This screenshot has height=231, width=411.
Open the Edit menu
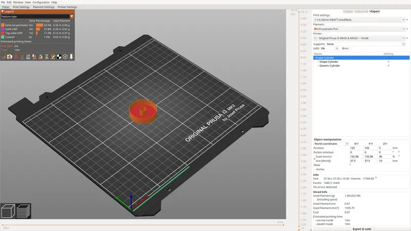coord(9,2)
